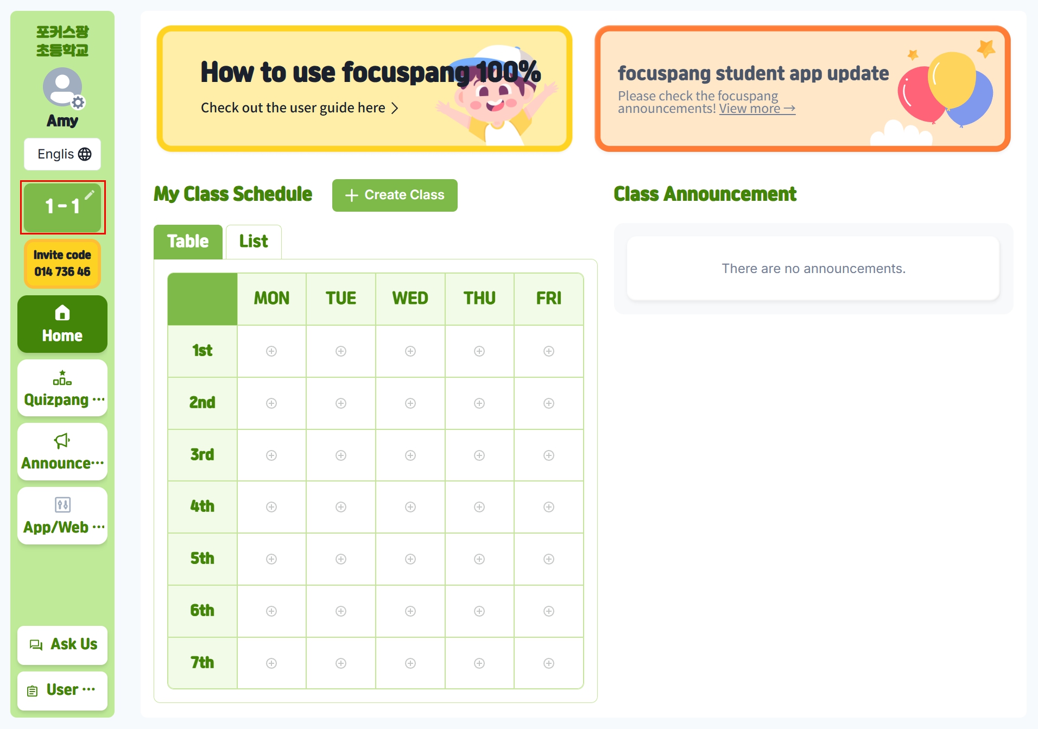Click the Ask Us button
This screenshot has height=729, width=1038.
click(x=62, y=645)
